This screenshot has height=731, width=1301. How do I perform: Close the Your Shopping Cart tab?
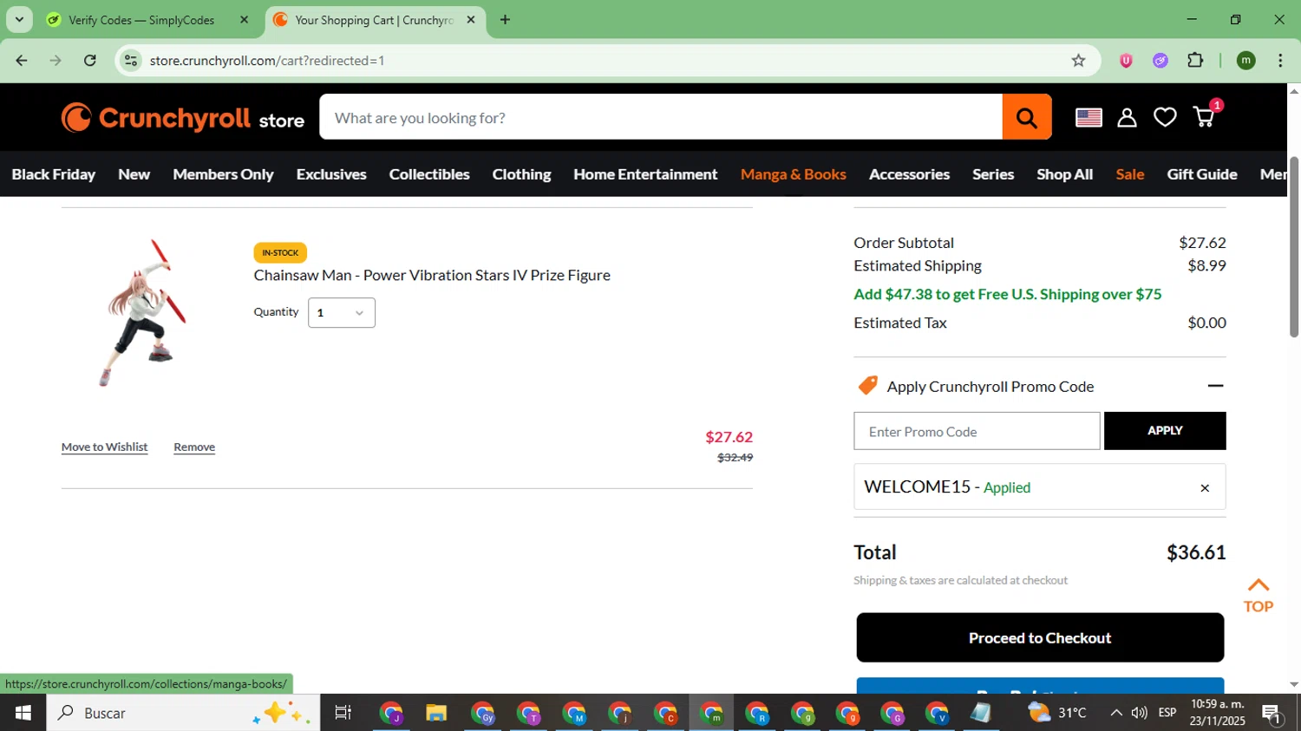coord(471,19)
